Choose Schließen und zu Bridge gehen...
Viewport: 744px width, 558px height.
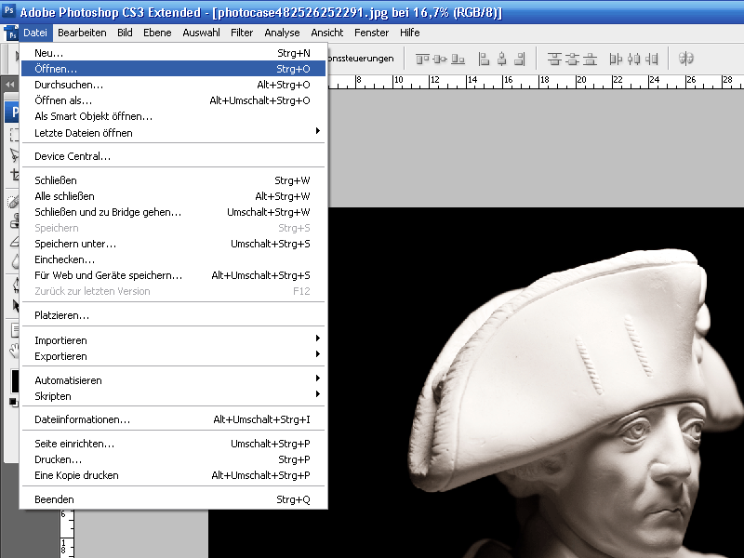coord(173,212)
